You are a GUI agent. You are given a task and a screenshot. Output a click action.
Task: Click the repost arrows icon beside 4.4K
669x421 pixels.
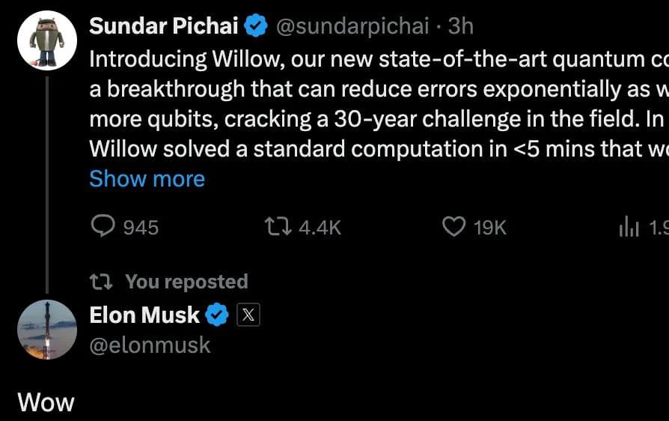[x=277, y=226]
